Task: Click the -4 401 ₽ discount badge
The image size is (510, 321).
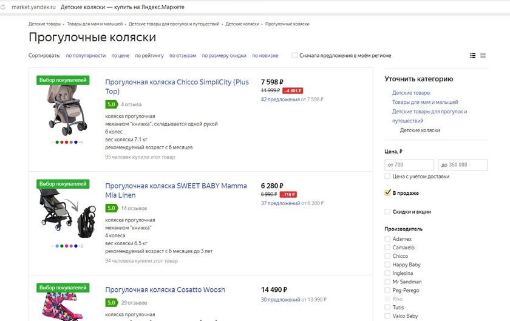Action: 293,91
